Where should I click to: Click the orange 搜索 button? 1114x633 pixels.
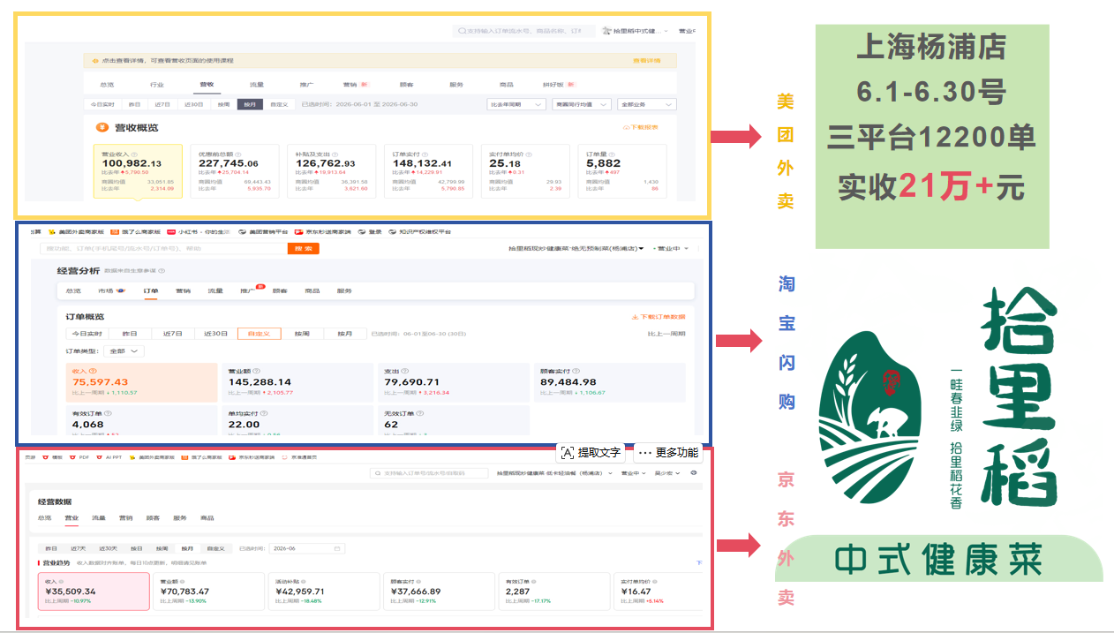pyautogui.click(x=303, y=249)
